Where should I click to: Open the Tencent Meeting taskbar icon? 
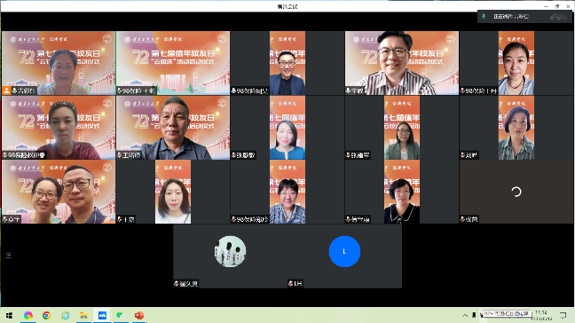click(x=102, y=315)
